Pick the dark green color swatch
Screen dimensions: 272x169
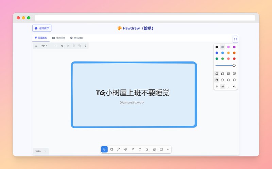pos(217,58)
